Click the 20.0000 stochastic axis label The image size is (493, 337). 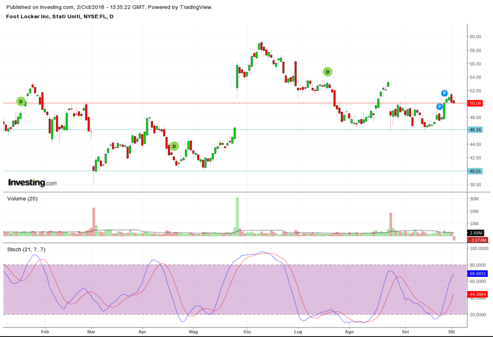tap(479, 314)
